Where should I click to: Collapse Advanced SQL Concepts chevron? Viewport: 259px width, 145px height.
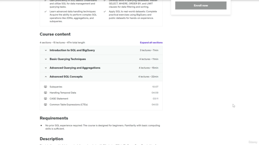(46, 77)
